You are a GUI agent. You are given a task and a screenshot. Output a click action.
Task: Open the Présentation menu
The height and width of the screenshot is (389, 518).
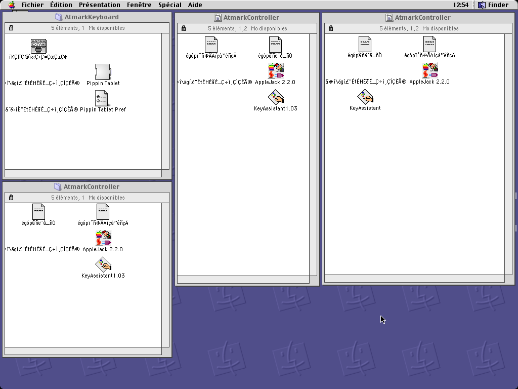100,5
